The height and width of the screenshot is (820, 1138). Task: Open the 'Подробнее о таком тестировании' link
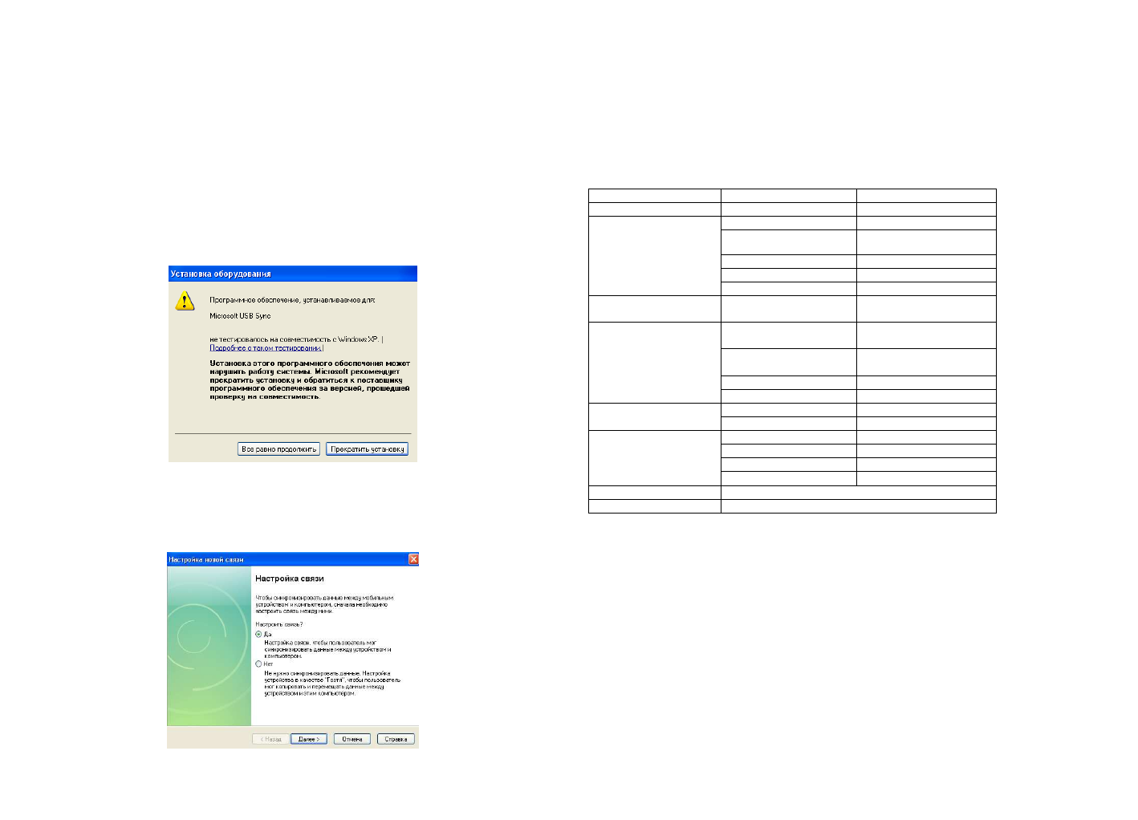tap(265, 348)
